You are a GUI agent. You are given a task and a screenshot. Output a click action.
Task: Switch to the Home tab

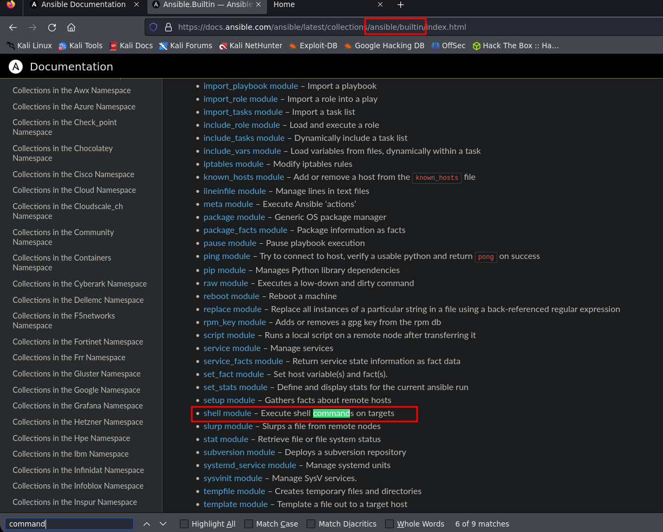click(x=284, y=5)
